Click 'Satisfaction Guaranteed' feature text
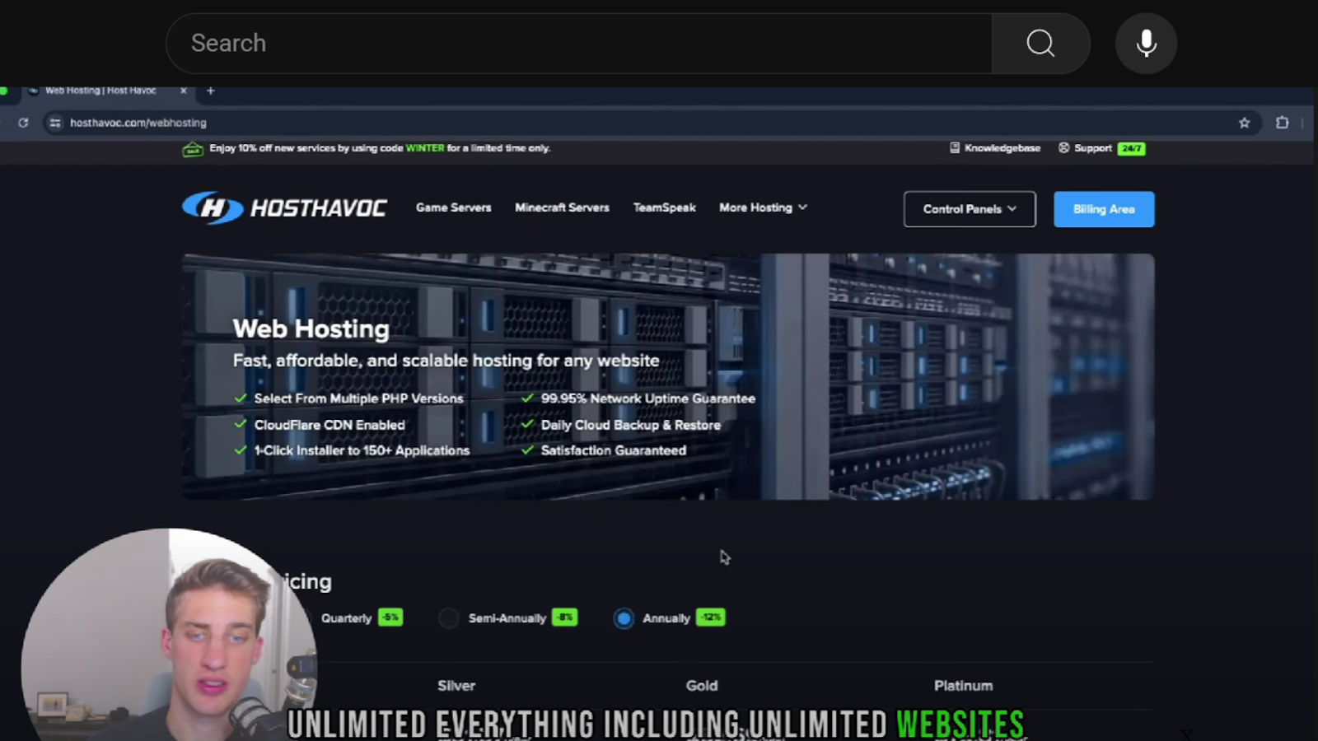This screenshot has height=741, width=1318. coord(614,450)
